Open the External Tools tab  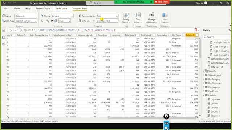pyautogui.click(x=43, y=9)
